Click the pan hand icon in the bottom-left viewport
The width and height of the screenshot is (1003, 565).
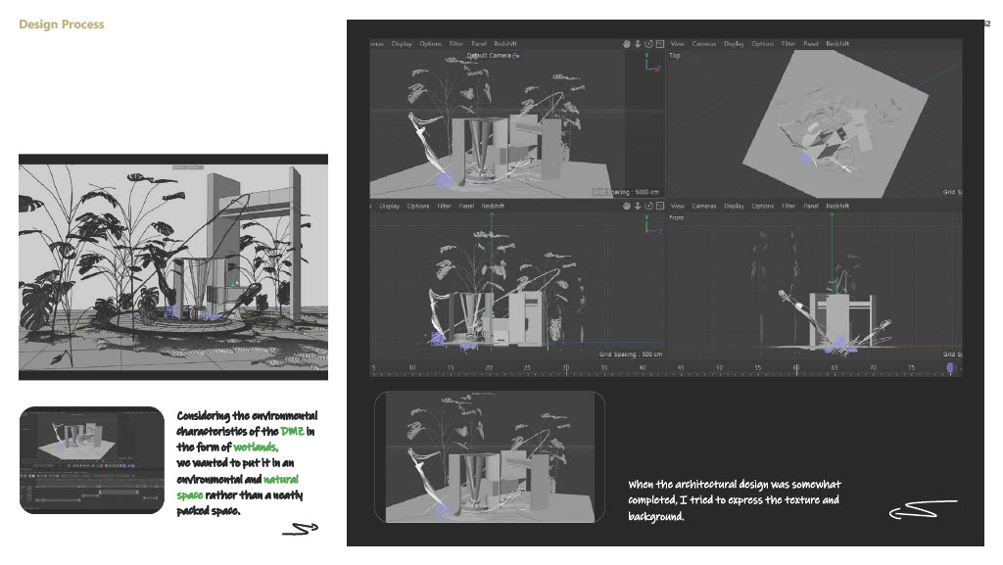pyautogui.click(x=627, y=206)
